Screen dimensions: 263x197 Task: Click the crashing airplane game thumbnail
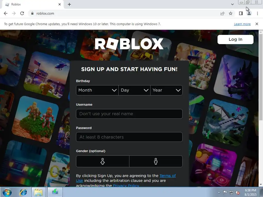(x=226, y=123)
